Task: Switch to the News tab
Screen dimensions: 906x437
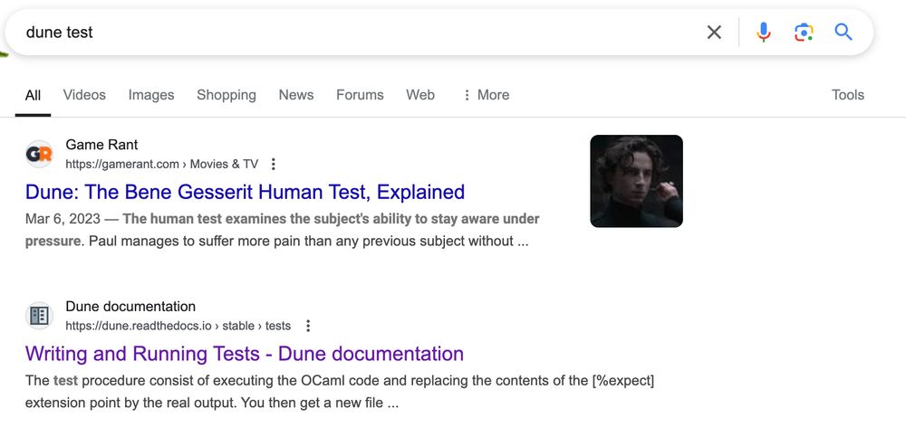Action: click(x=296, y=95)
